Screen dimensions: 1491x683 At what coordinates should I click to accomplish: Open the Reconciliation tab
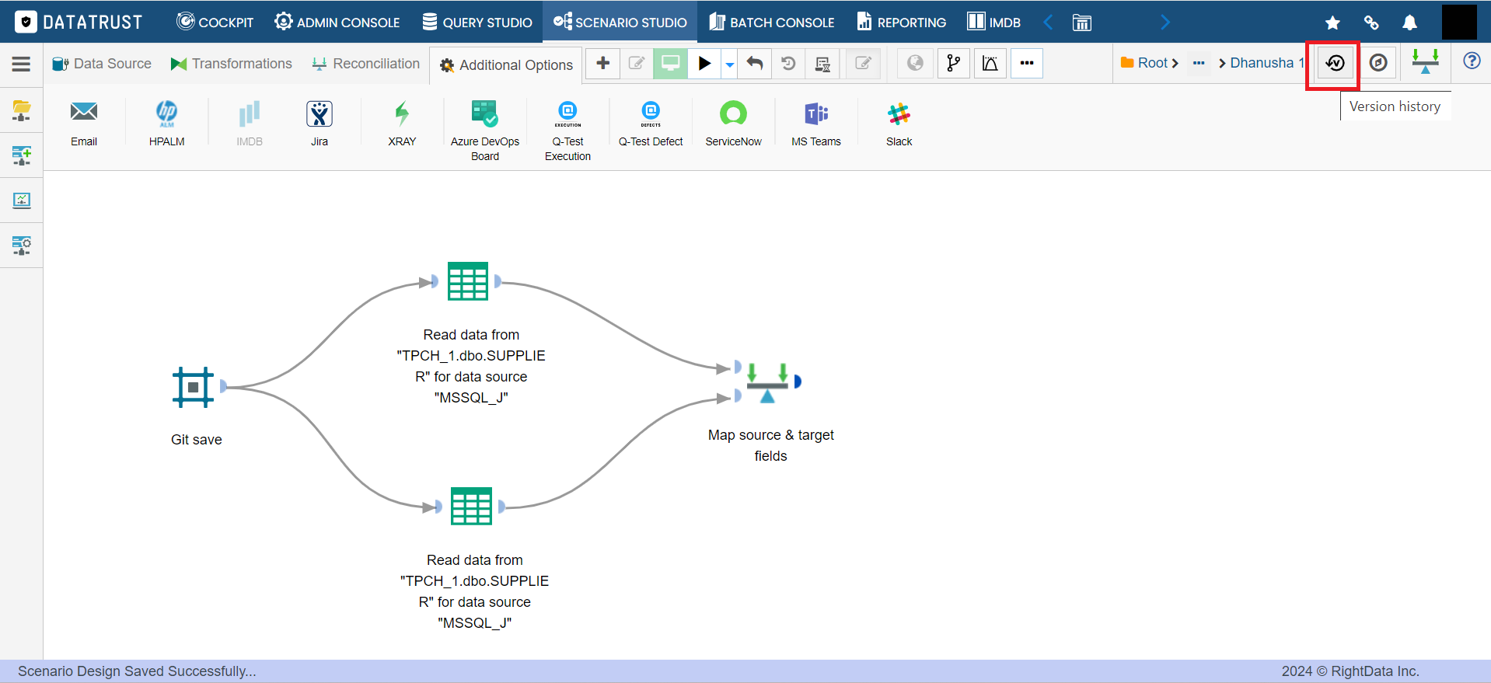pyautogui.click(x=365, y=64)
